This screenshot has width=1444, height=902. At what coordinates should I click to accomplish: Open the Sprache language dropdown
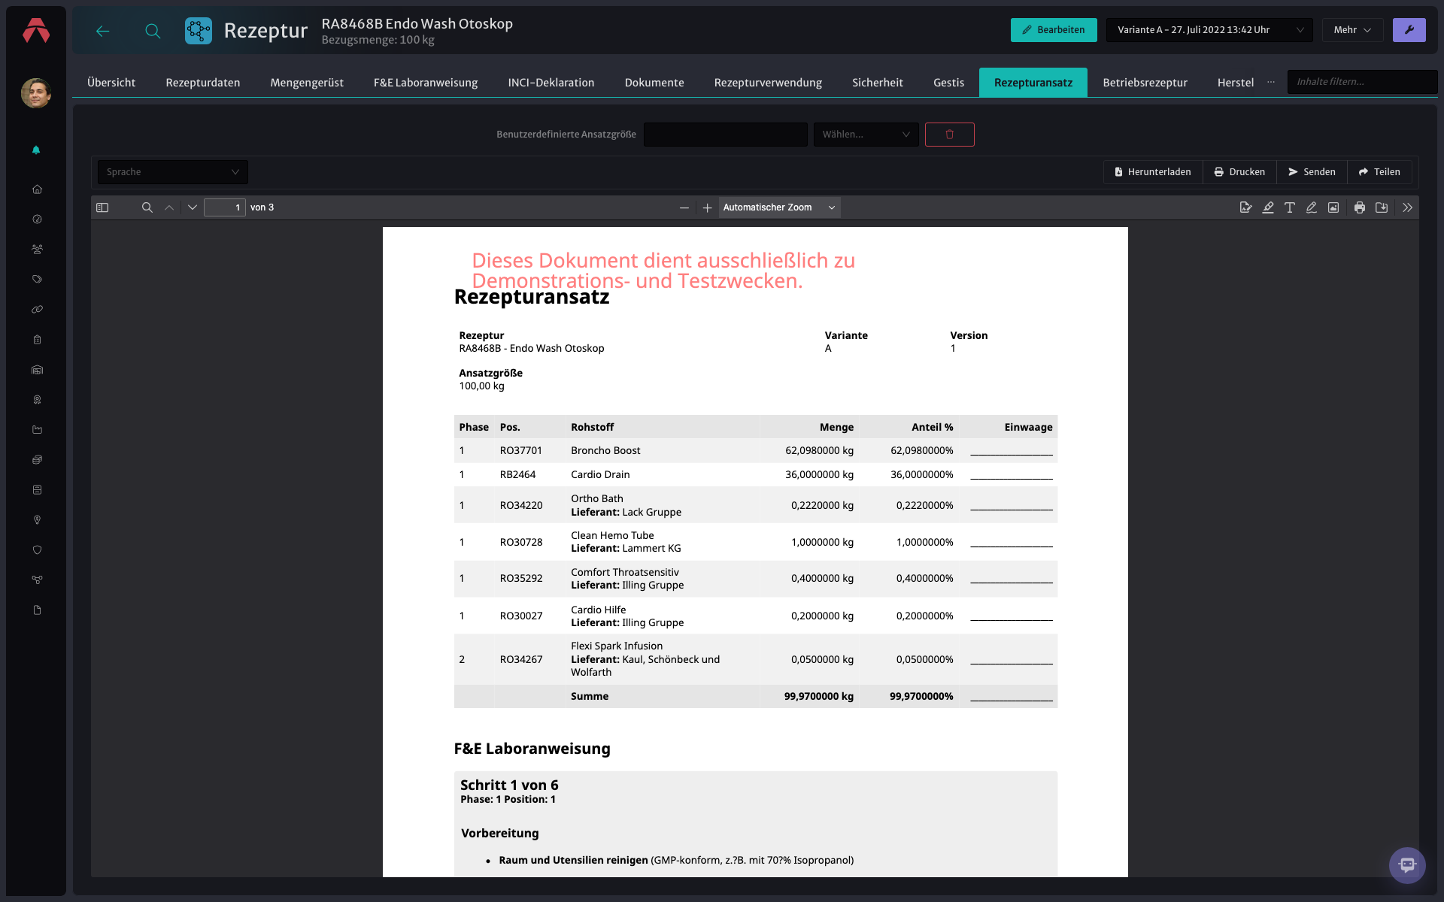click(x=173, y=172)
